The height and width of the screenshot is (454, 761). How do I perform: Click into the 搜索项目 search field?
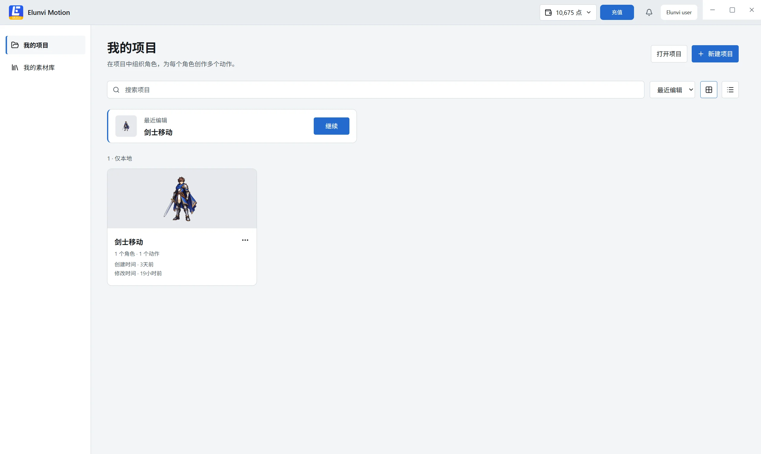(376, 89)
